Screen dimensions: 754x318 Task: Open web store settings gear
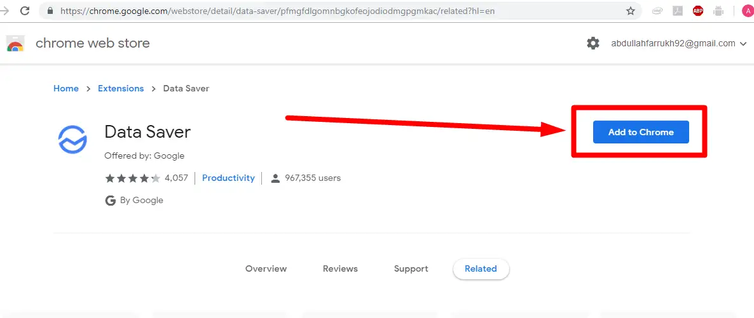click(593, 43)
